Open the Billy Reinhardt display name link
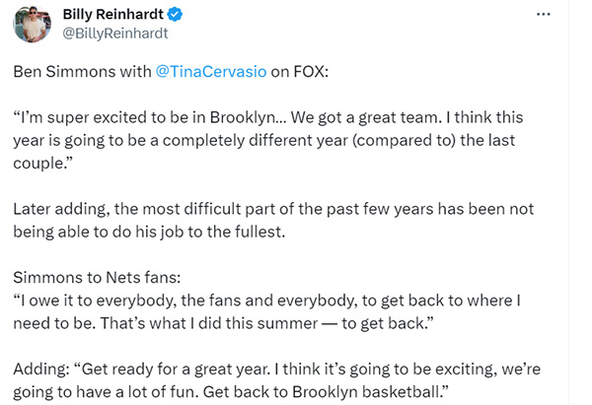 (x=112, y=15)
